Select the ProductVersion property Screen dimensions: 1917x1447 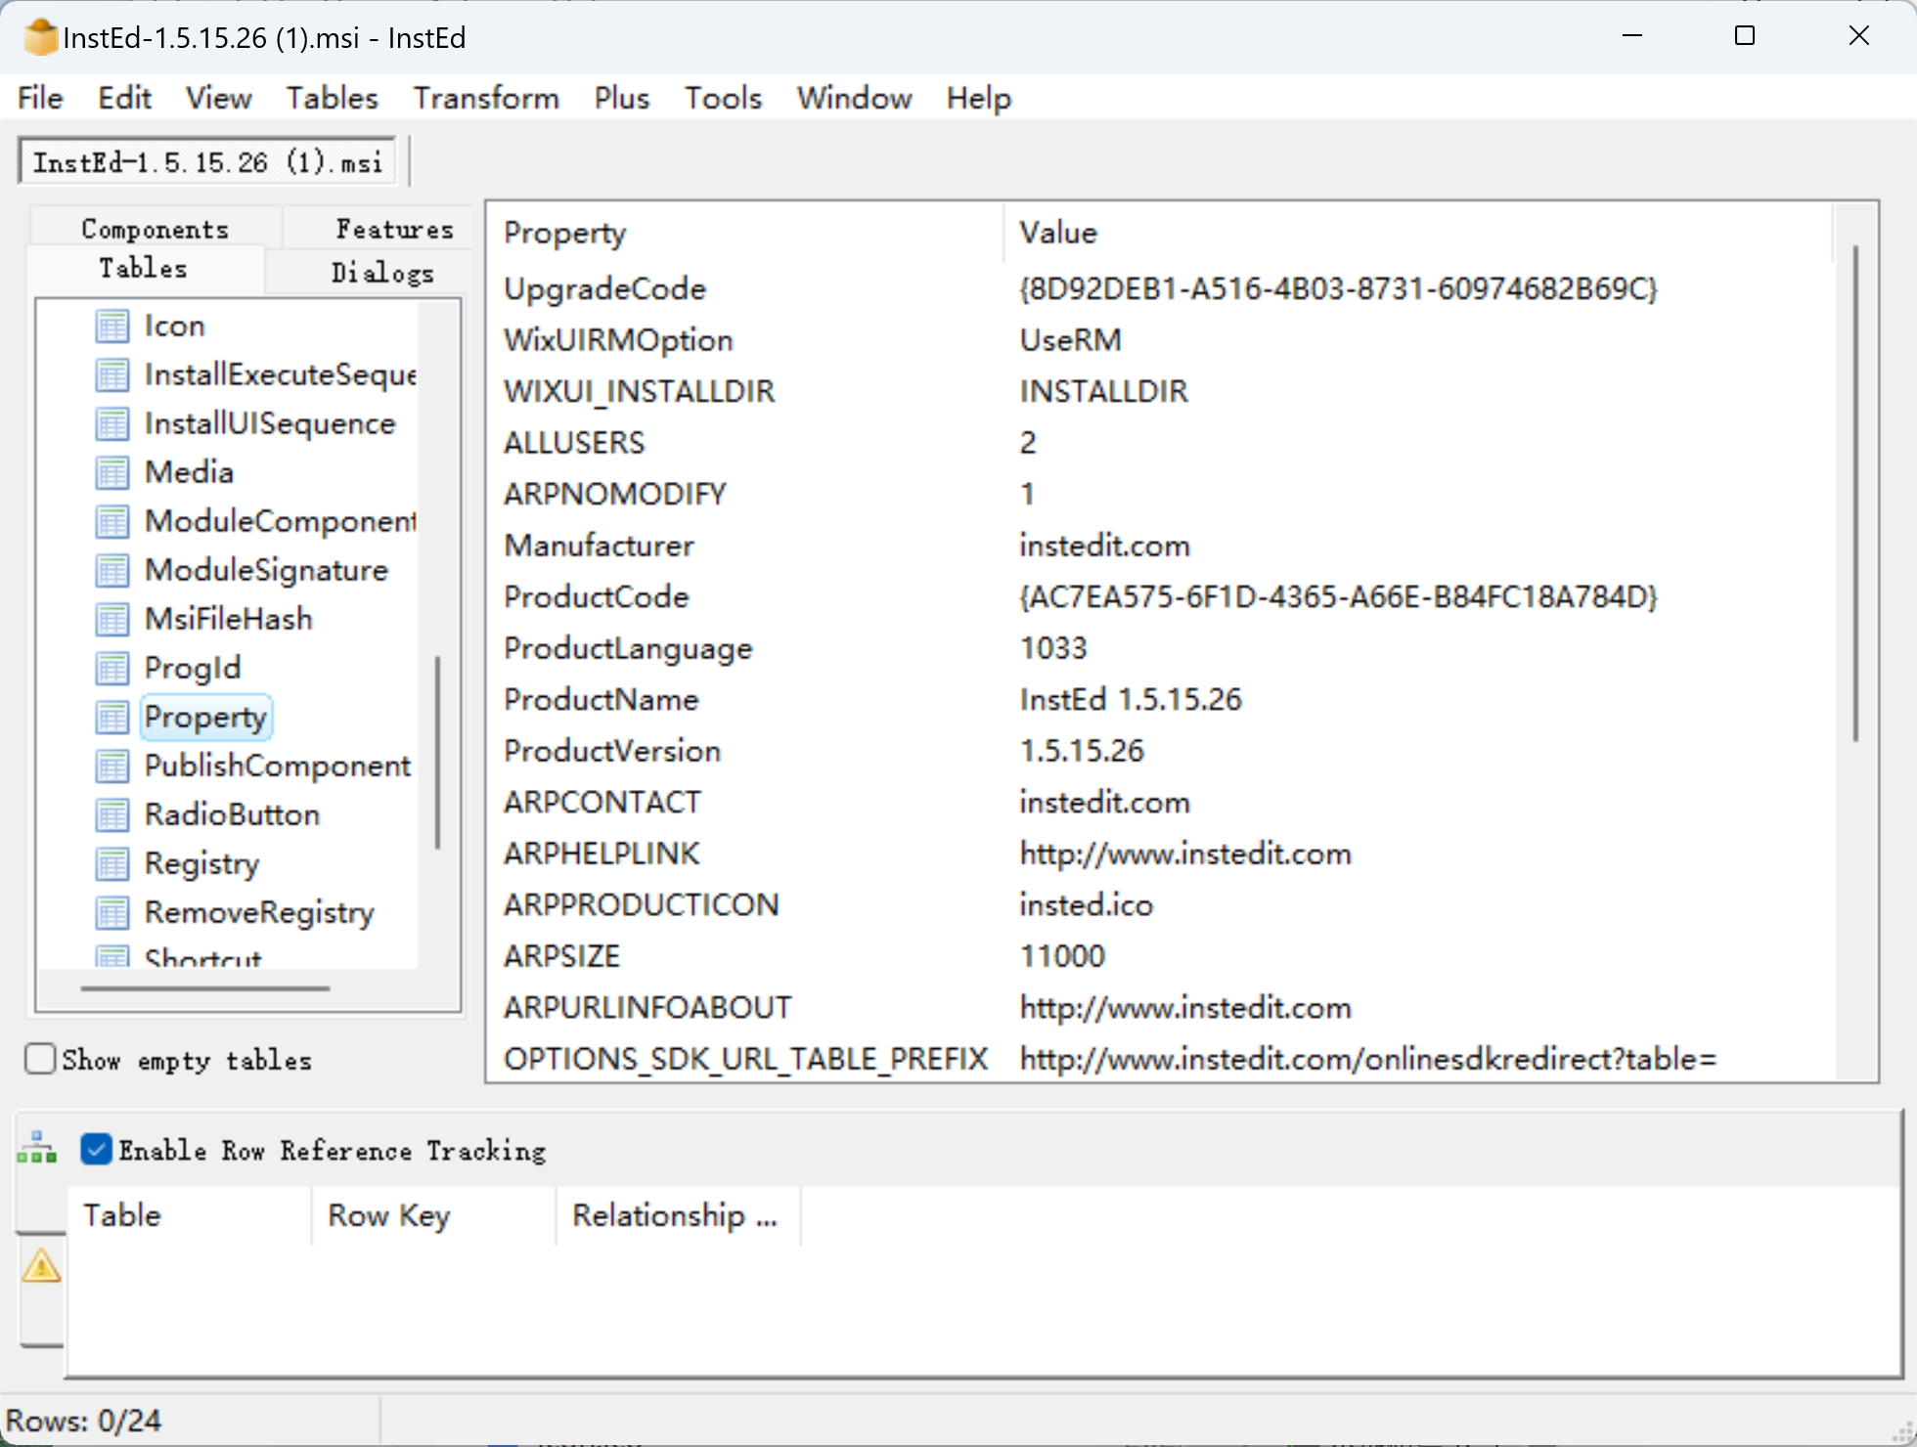612,751
